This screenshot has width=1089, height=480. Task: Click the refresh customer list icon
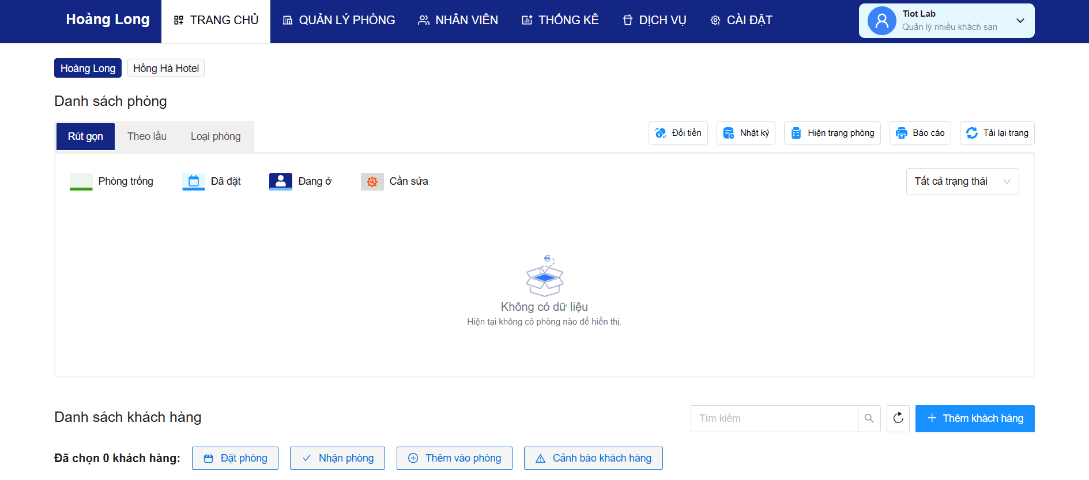click(898, 418)
